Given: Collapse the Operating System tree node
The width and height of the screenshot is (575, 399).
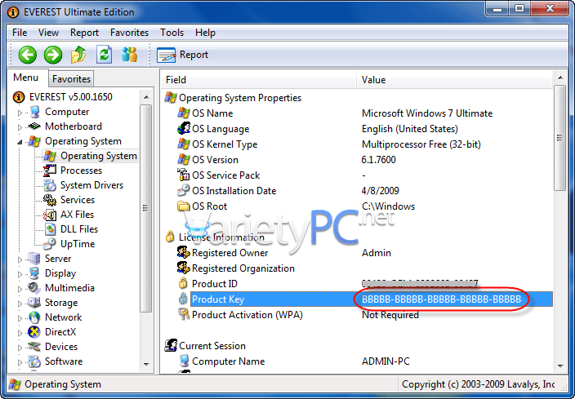Looking at the screenshot, I should [x=20, y=142].
